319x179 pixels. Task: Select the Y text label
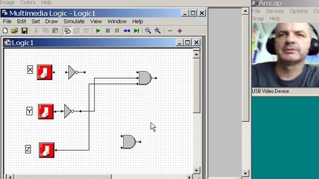pos(29,111)
